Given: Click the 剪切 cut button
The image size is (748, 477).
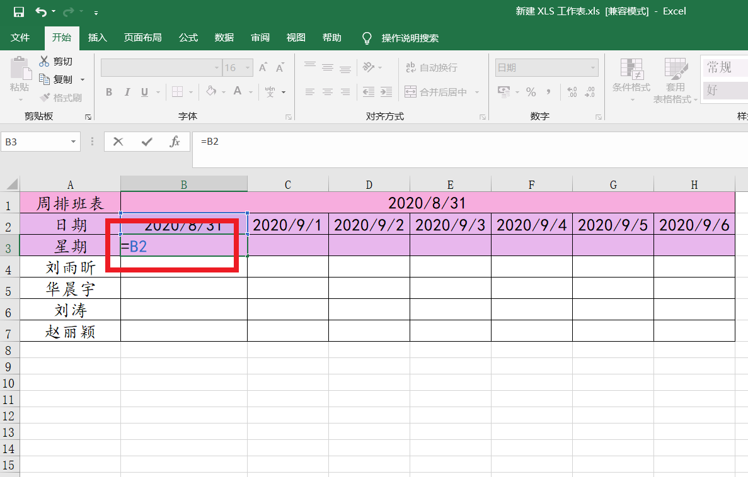Looking at the screenshot, I should (x=56, y=62).
